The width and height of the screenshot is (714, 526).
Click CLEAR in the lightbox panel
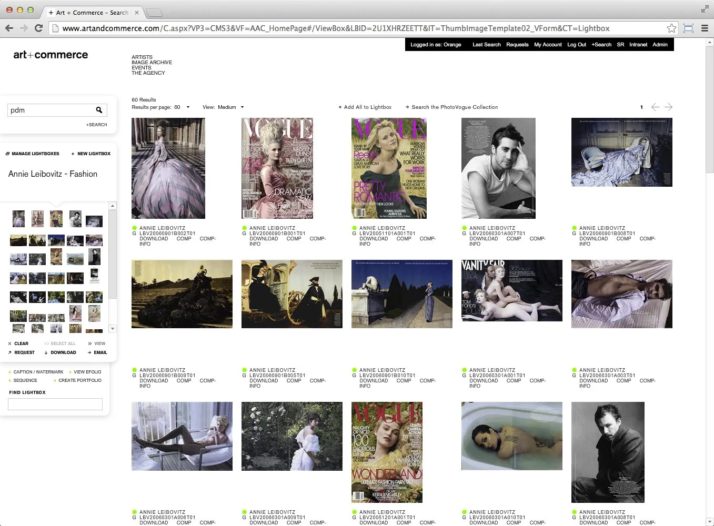(x=18, y=343)
